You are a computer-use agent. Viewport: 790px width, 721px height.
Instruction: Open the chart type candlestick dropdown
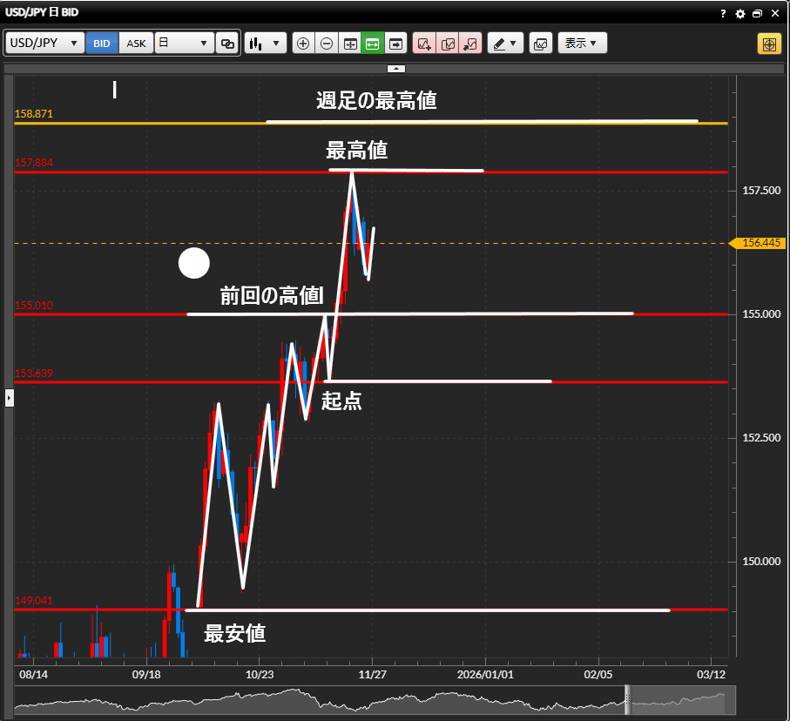coord(266,44)
